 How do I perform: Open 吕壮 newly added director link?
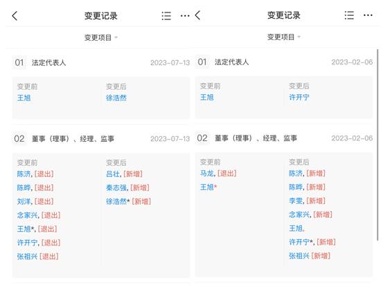[113, 174]
